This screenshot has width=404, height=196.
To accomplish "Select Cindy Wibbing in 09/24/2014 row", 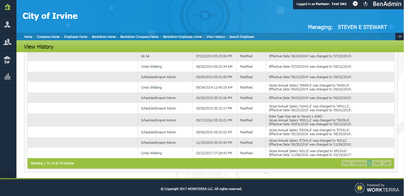I will pos(151,87).
